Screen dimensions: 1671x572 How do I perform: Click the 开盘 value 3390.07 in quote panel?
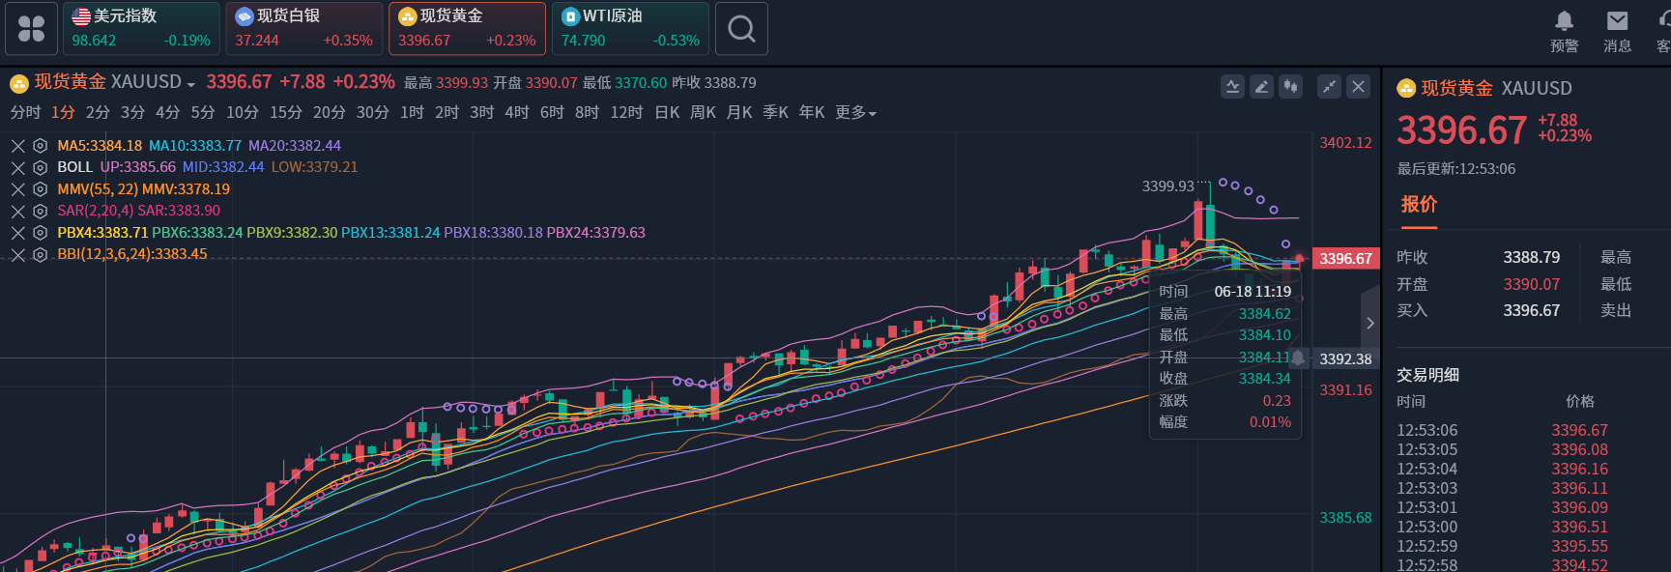point(1531,284)
